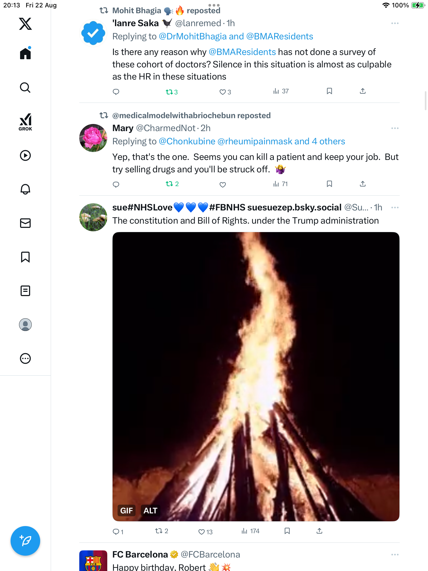The width and height of the screenshot is (428, 571).
Task: Open more options on 'lanre Saka's post
Action: pyautogui.click(x=395, y=23)
